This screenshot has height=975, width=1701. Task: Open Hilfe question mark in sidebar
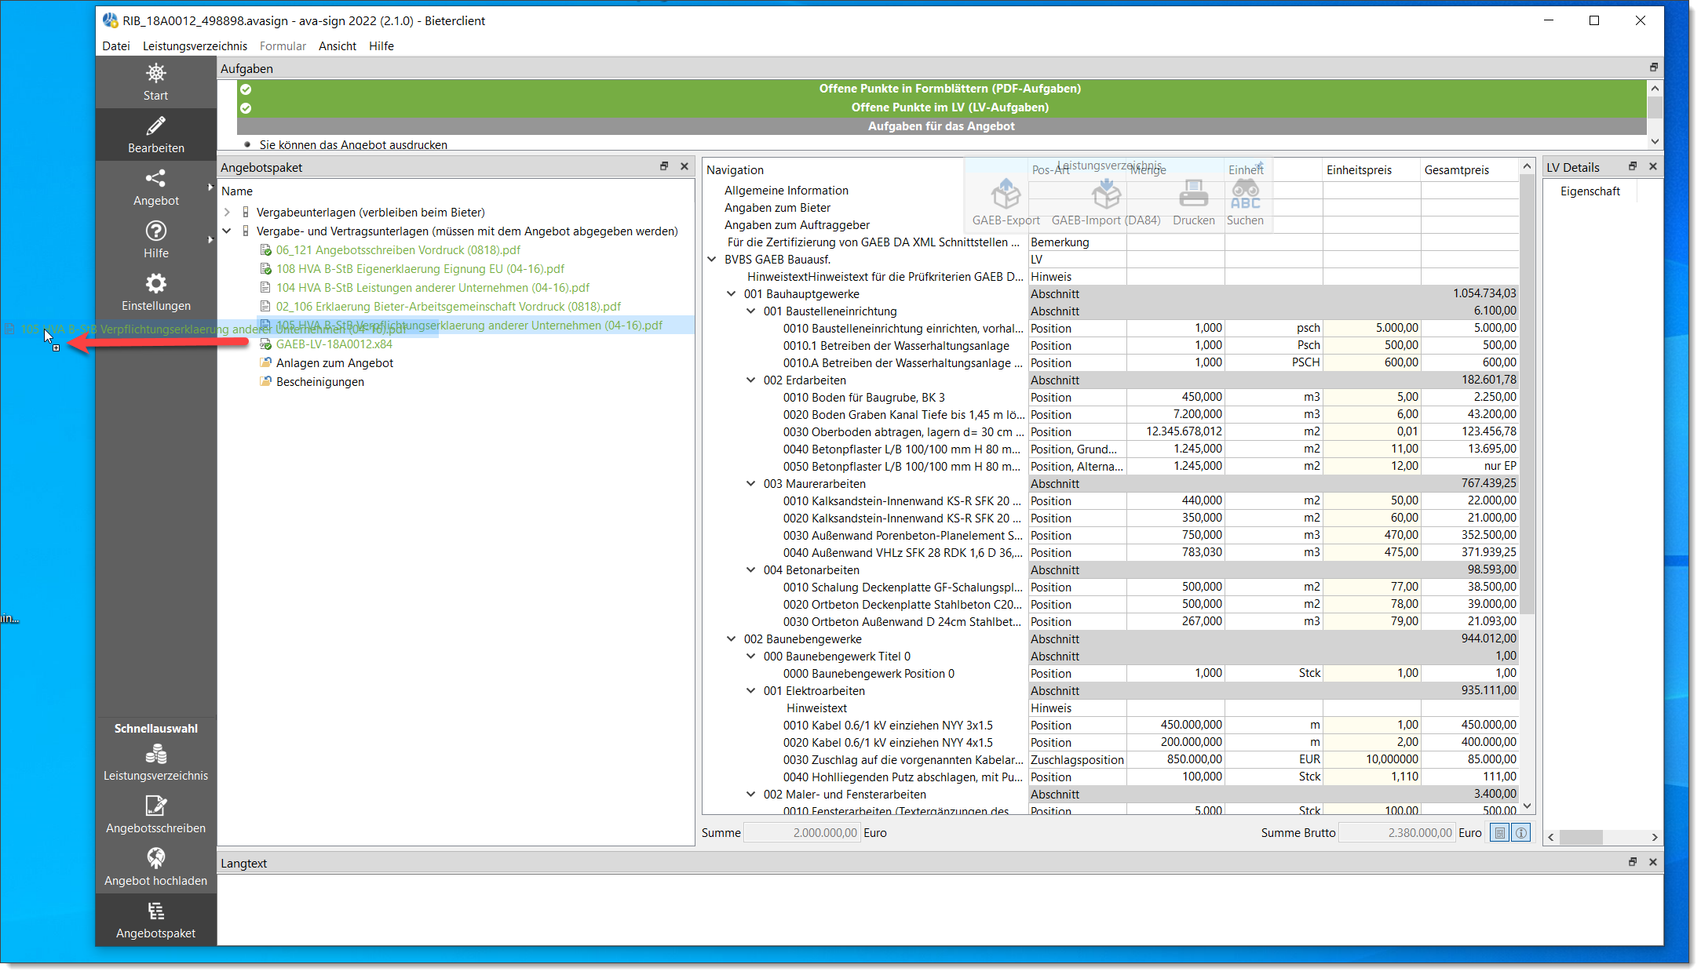[155, 231]
